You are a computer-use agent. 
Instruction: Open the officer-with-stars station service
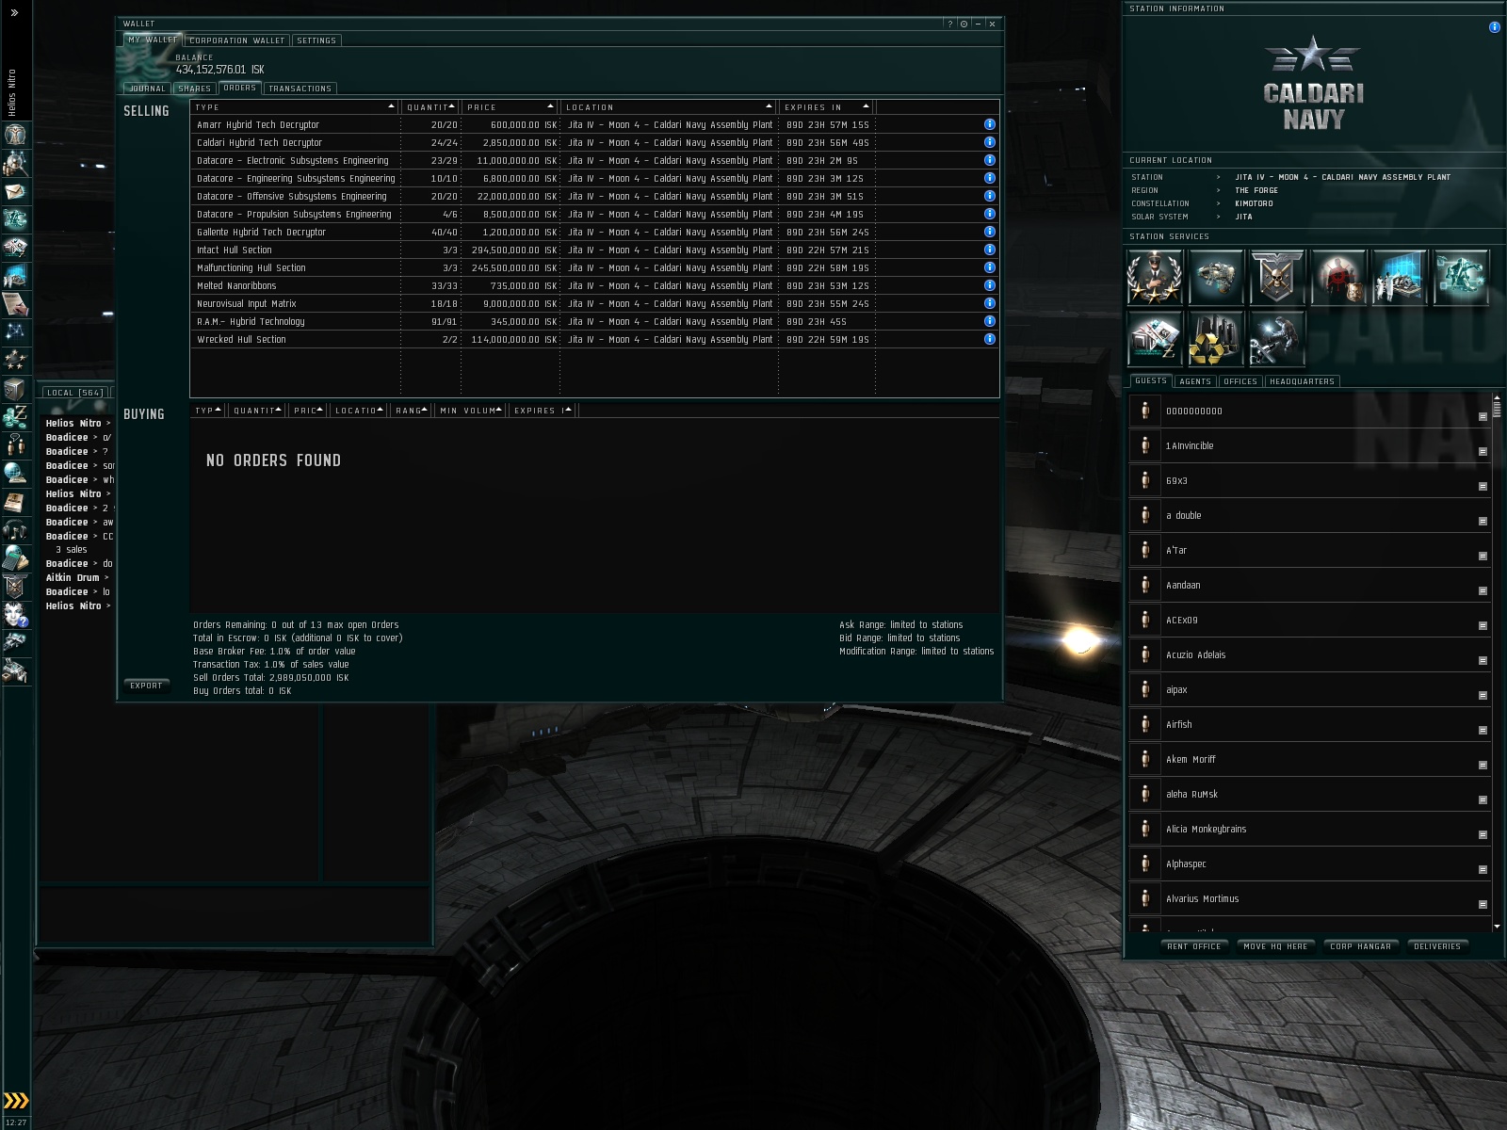coord(1155,277)
